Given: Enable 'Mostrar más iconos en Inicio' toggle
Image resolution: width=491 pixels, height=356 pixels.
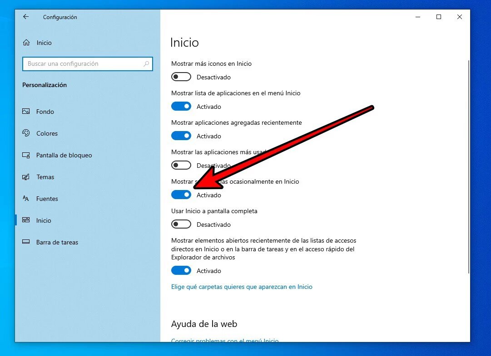Looking at the screenshot, I should tap(181, 77).
